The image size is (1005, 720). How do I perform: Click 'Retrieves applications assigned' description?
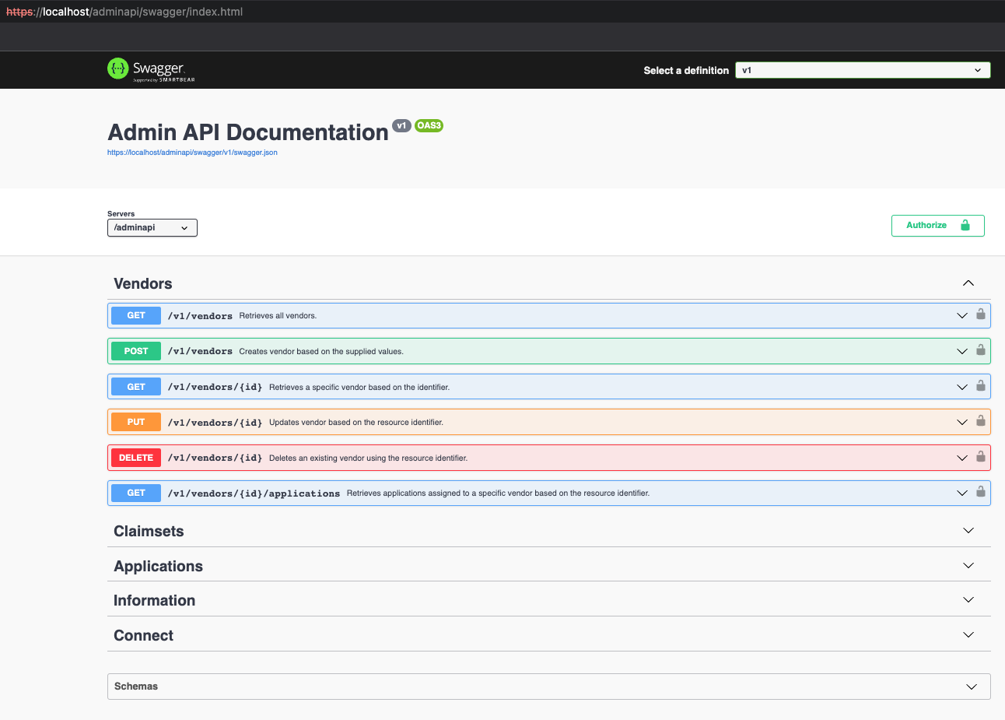coord(498,493)
